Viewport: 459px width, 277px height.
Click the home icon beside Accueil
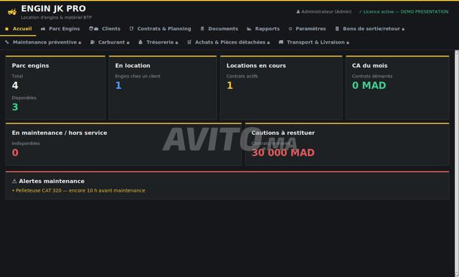[x=6, y=29]
